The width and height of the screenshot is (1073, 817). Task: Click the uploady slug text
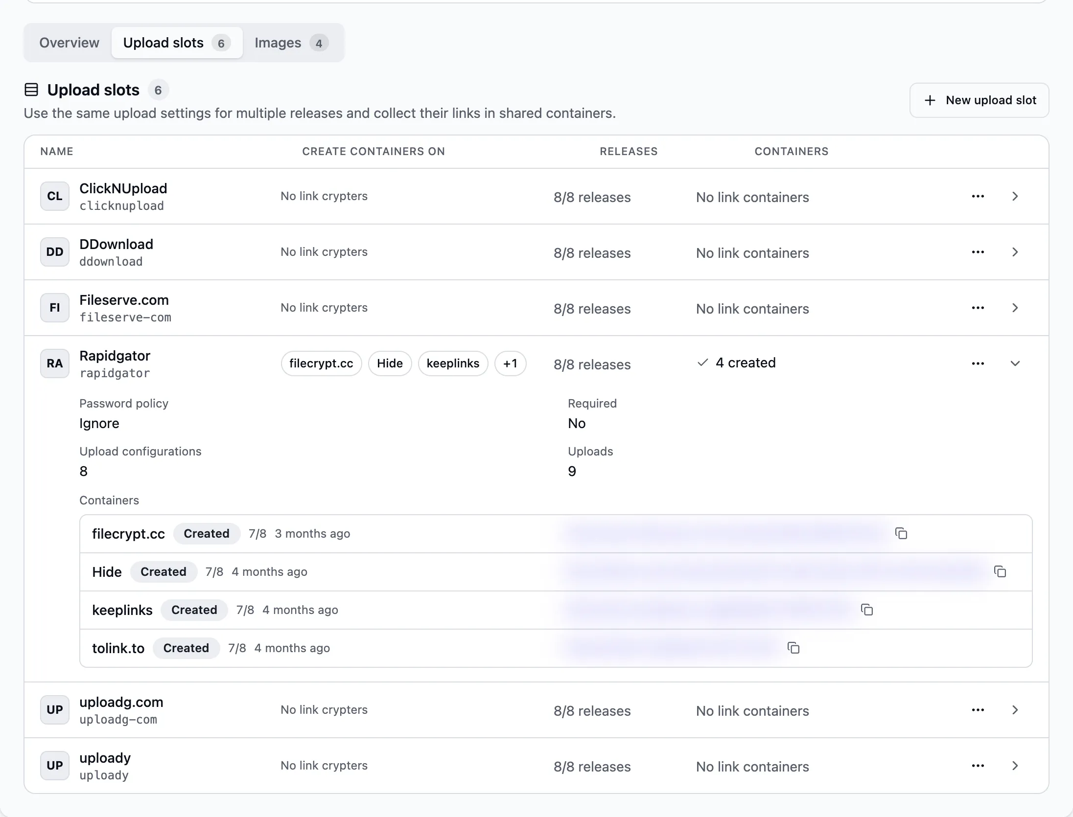pos(104,775)
